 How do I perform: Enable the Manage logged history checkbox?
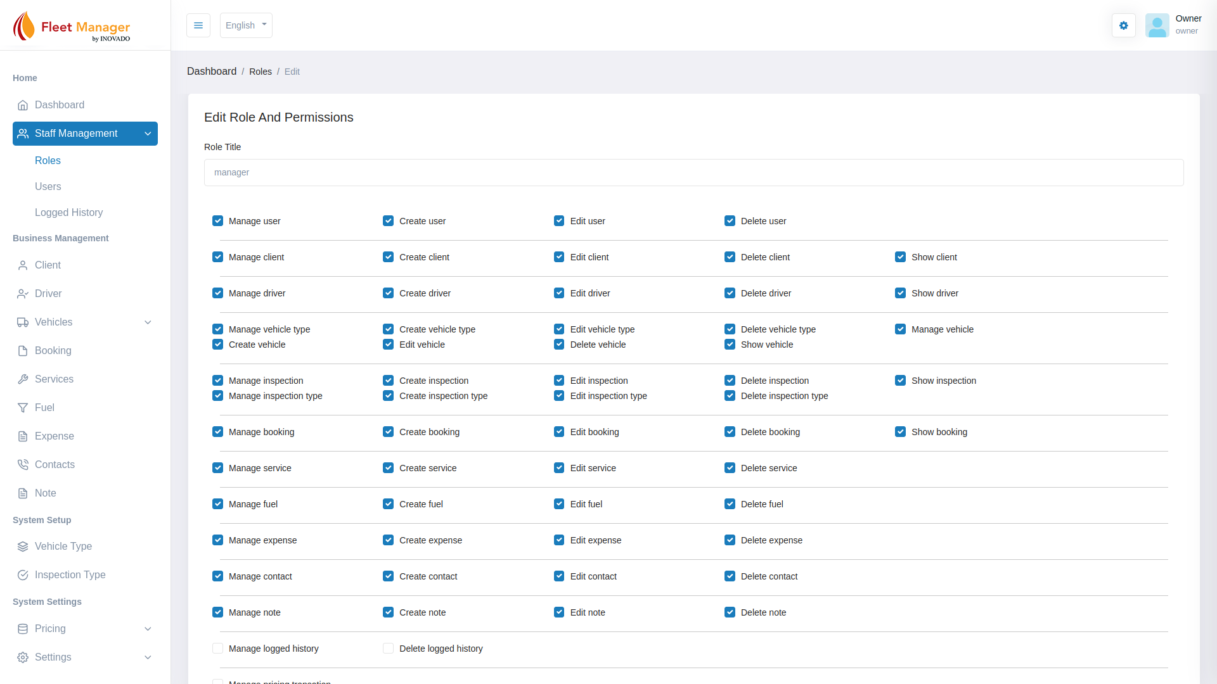pyautogui.click(x=217, y=649)
